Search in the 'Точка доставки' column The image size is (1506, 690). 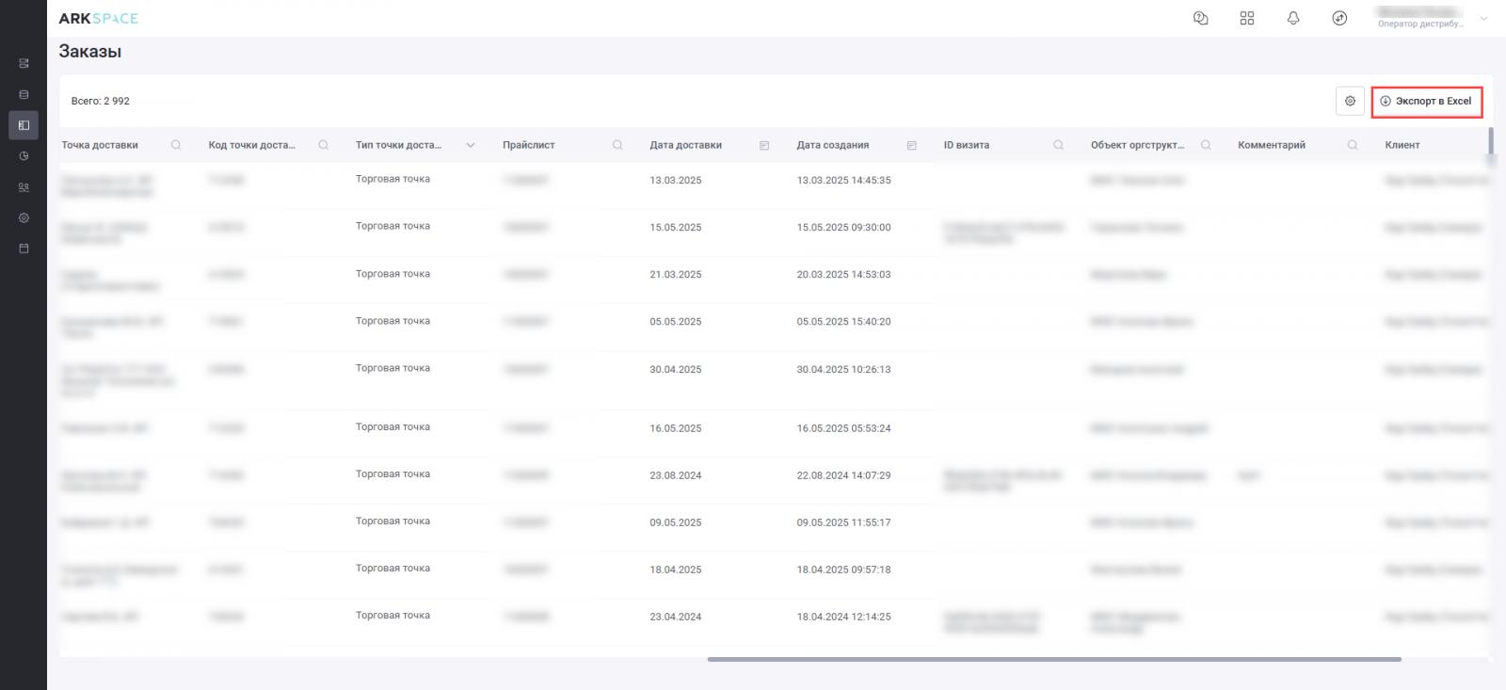coord(176,145)
